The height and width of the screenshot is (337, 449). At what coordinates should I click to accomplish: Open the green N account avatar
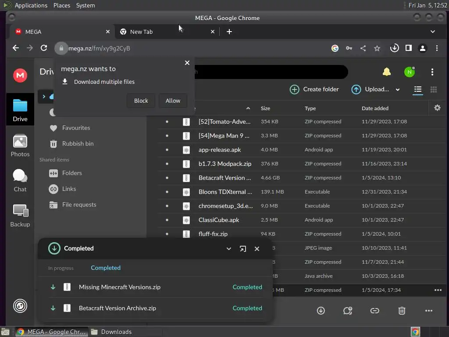[x=410, y=72]
